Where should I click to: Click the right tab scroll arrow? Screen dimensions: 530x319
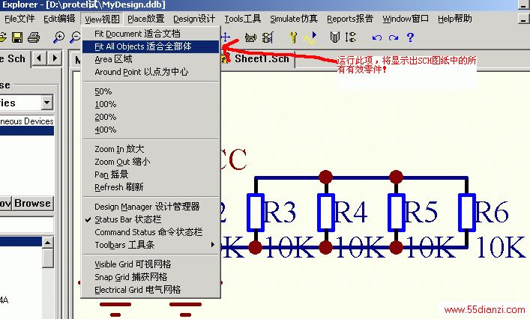click(x=54, y=58)
